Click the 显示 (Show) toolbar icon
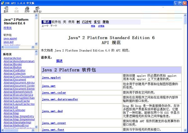 point(6,8)
